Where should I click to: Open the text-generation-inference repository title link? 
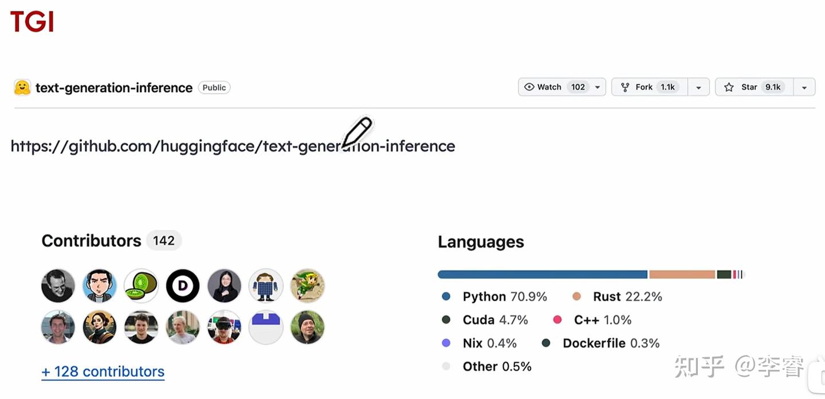pyautogui.click(x=113, y=87)
